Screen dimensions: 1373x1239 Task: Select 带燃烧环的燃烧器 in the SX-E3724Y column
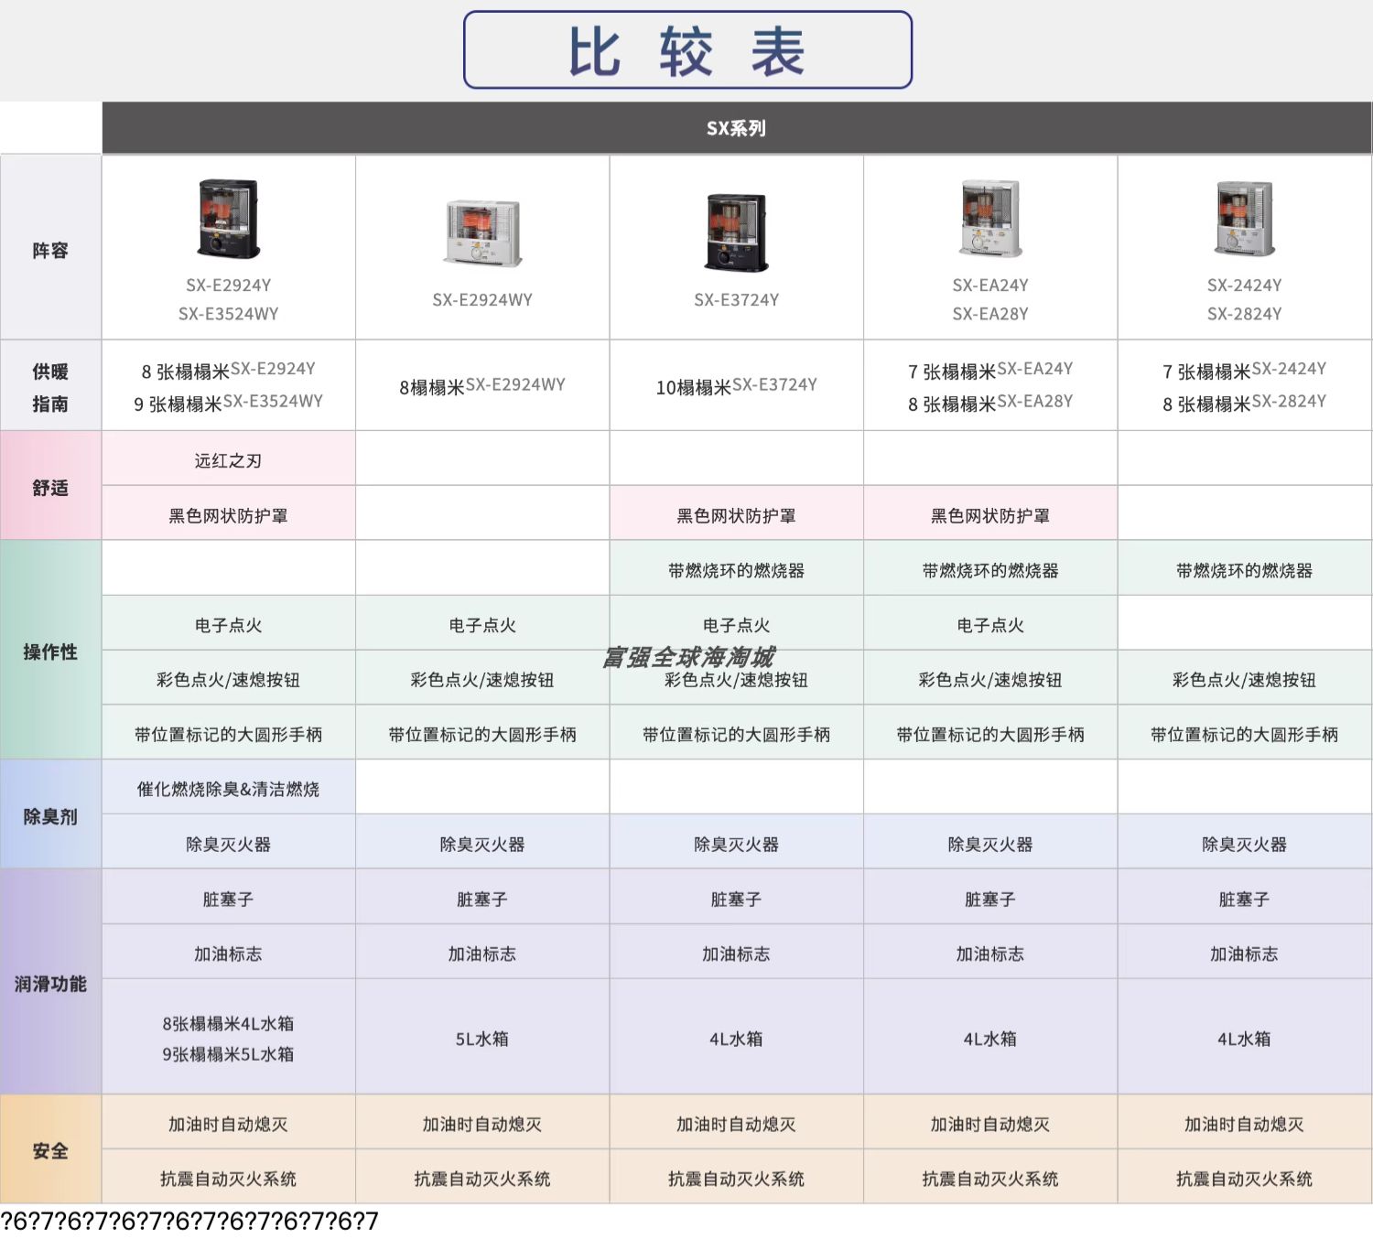tap(736, 570)
